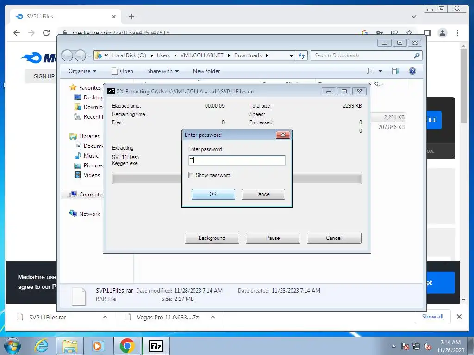Open the tab search chevron in Chrome
The height and width of the screenshot is (355, 474).
[x=413, y=17]
